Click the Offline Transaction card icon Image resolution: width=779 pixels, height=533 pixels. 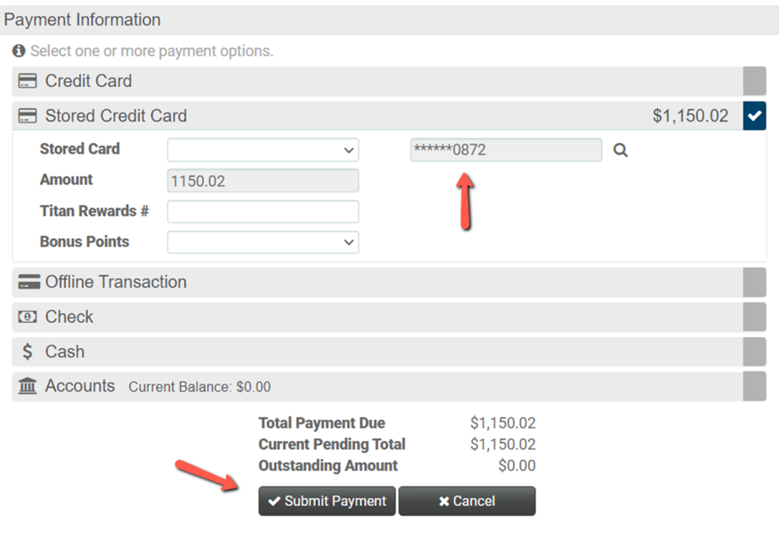(x=28, y=282)
